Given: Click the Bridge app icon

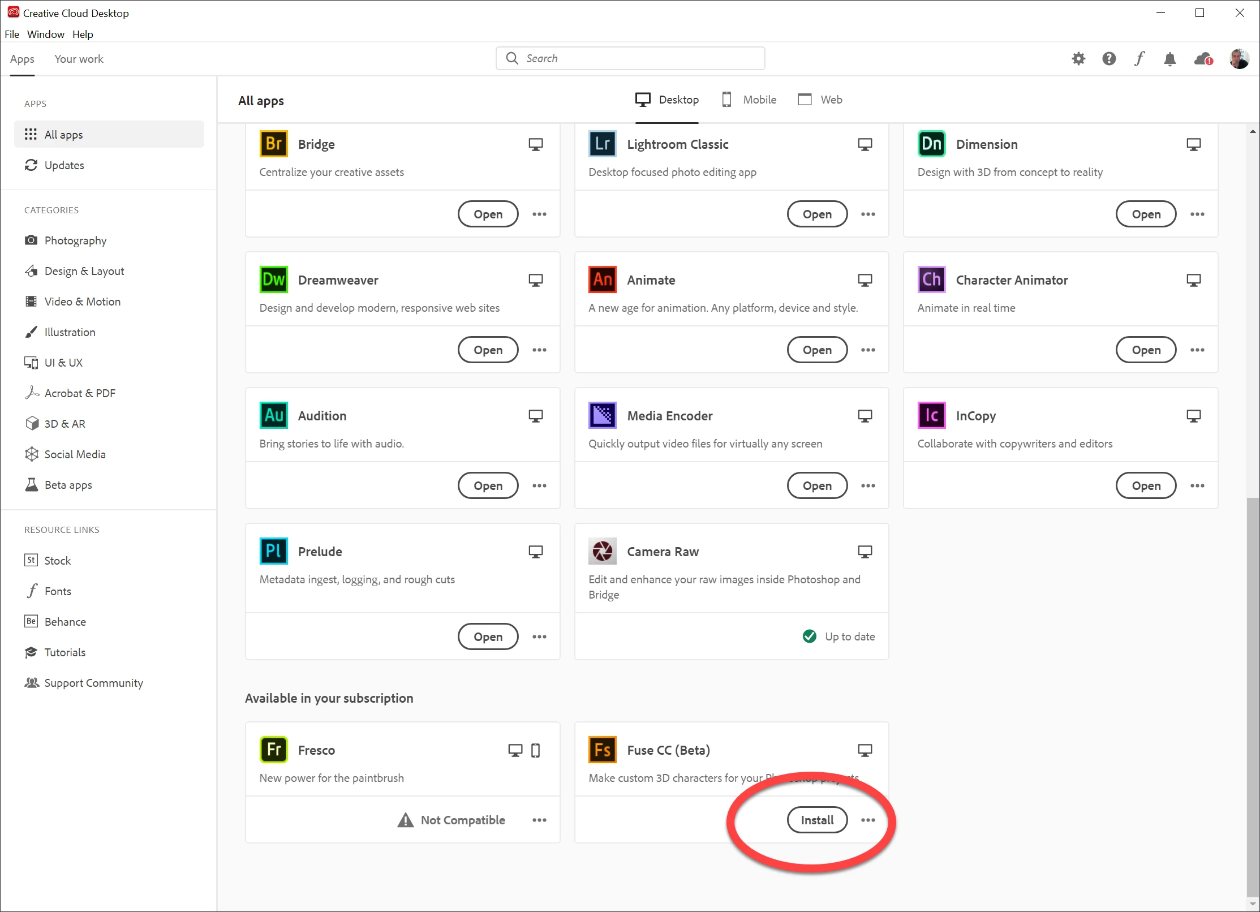Looking at the screenshot, I should [274, 144].
